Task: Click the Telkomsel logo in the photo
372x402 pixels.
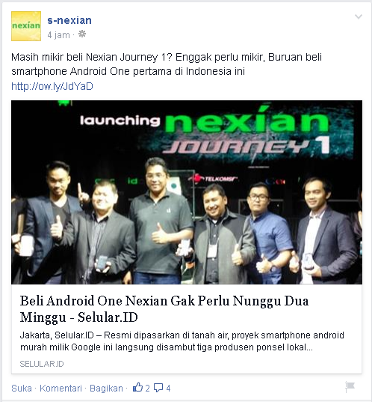Action: [213, 179]
